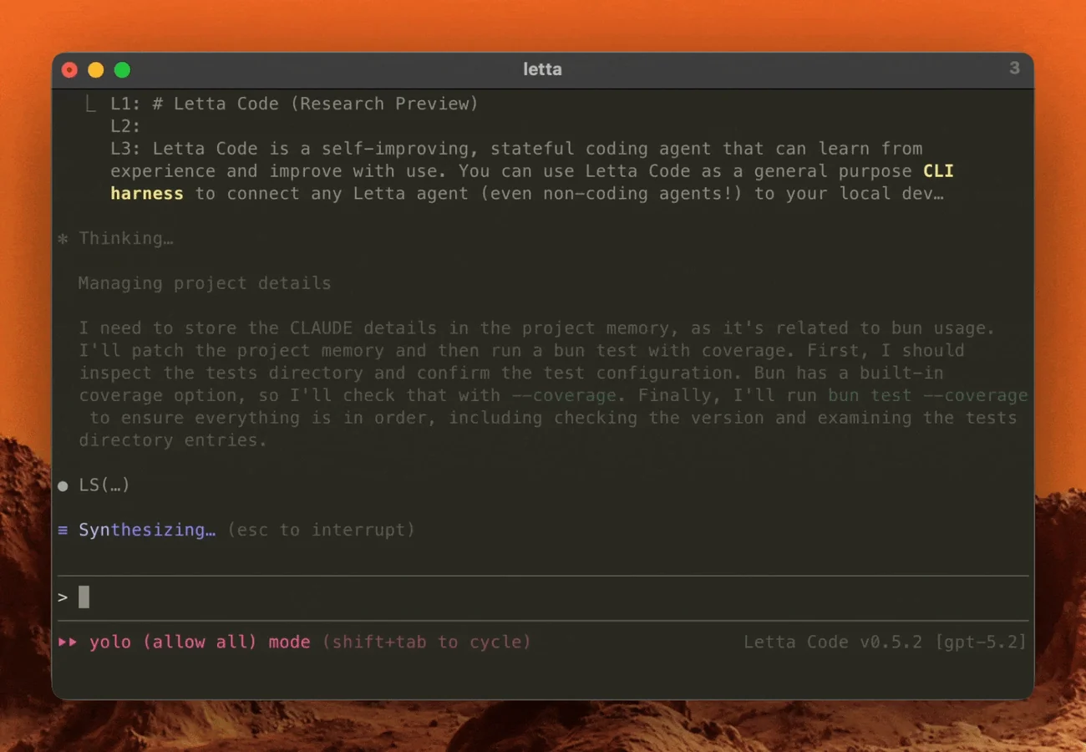This screenshot has width=1086, height=752.
Task: Expand the collapsed LS(…) tool call
Action: [x=104, y=485]
